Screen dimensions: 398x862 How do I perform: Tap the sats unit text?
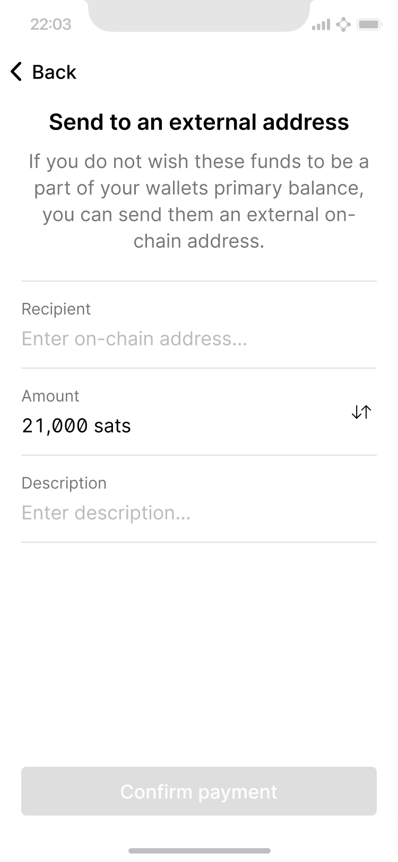click(112, 426)
